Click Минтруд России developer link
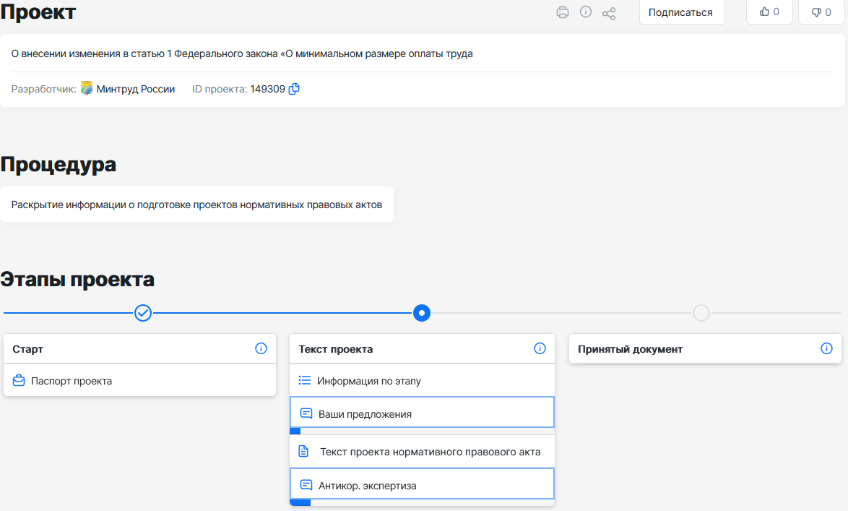 (x=135, y=90)
